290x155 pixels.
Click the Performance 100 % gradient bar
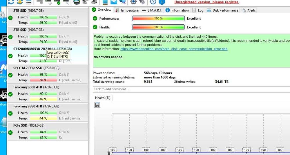[x=158, y=19]
